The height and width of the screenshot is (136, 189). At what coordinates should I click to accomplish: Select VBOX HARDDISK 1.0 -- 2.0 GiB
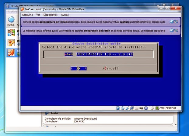tap(104, 54)
